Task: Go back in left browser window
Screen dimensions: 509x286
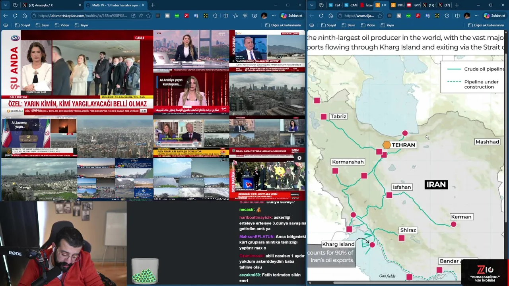Action: pyautogui.click(x=5, y=15)
